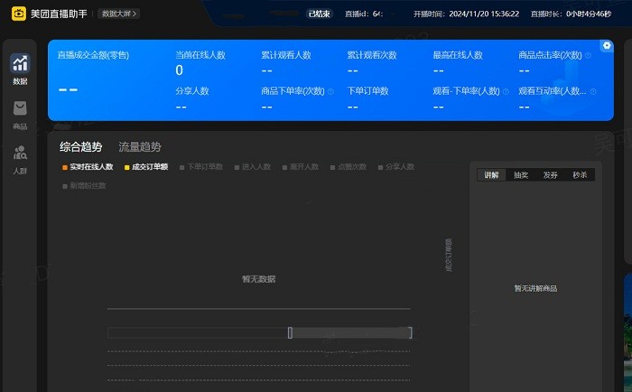Click the 已结束 status badge
The height and width of the screenshot is (392, 632).
320,14
